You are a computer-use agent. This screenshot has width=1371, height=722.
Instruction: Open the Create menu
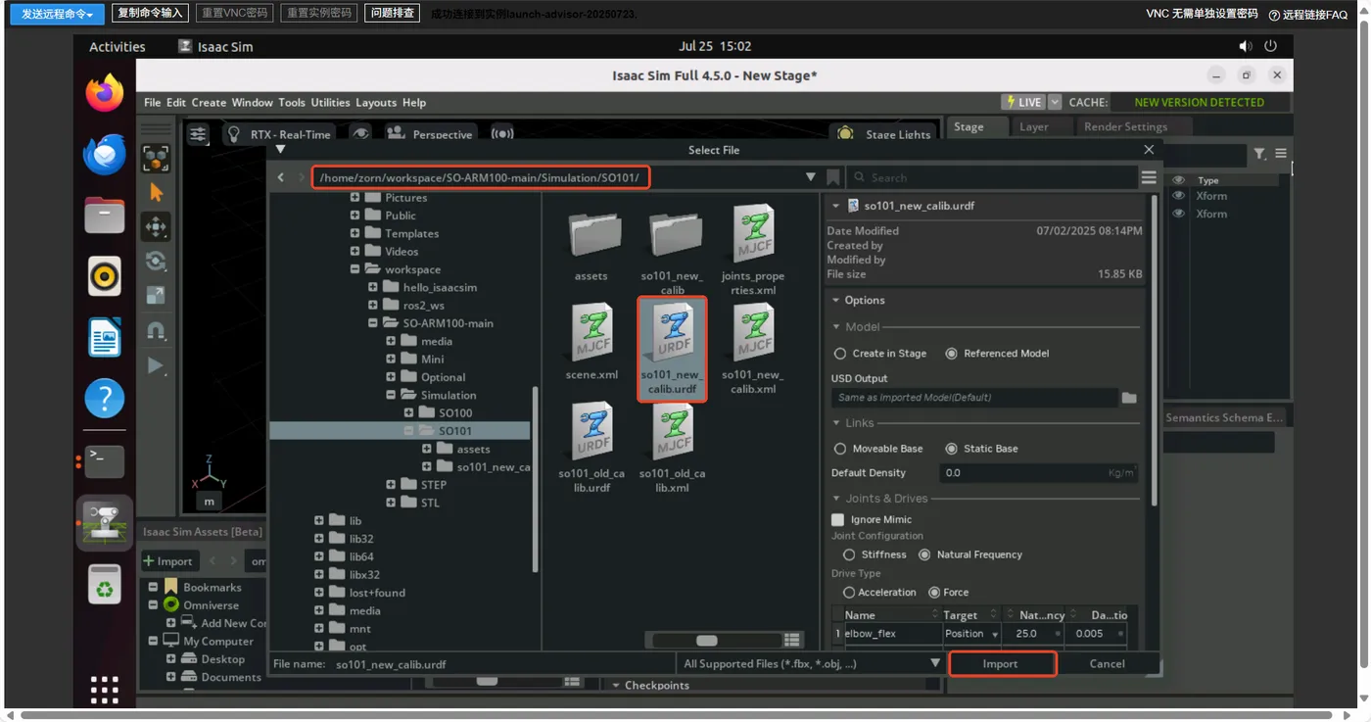click(x=209, y=102)
